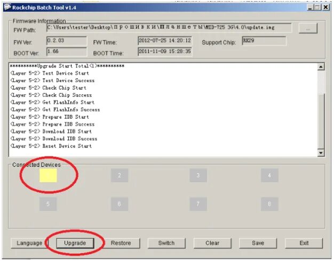The height and width of the screenshot is (261, 334).
Task: Click log line "Download IDB Success"
Action: tap(54, 138)
